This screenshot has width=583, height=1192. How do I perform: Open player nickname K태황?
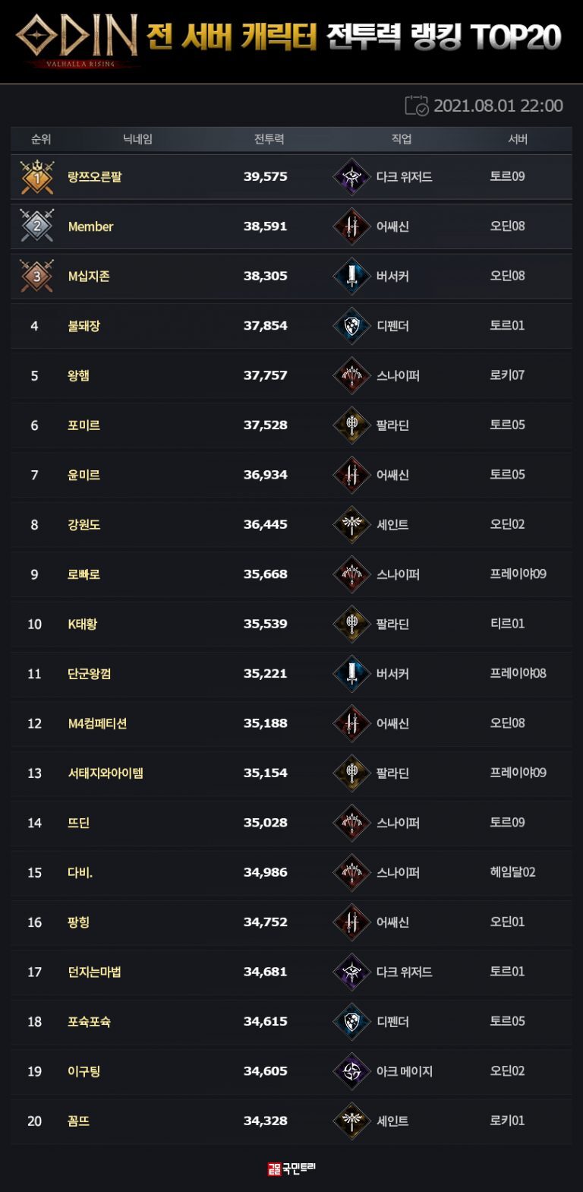(x=83, y=624)
